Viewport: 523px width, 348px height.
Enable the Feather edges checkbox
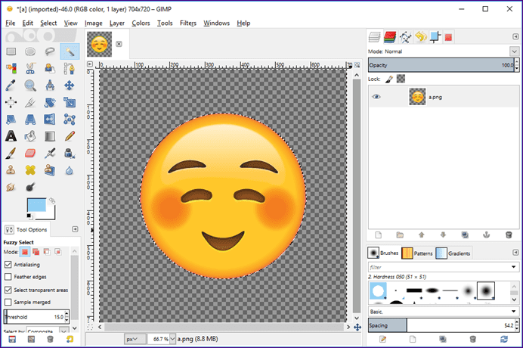[8, 277]
